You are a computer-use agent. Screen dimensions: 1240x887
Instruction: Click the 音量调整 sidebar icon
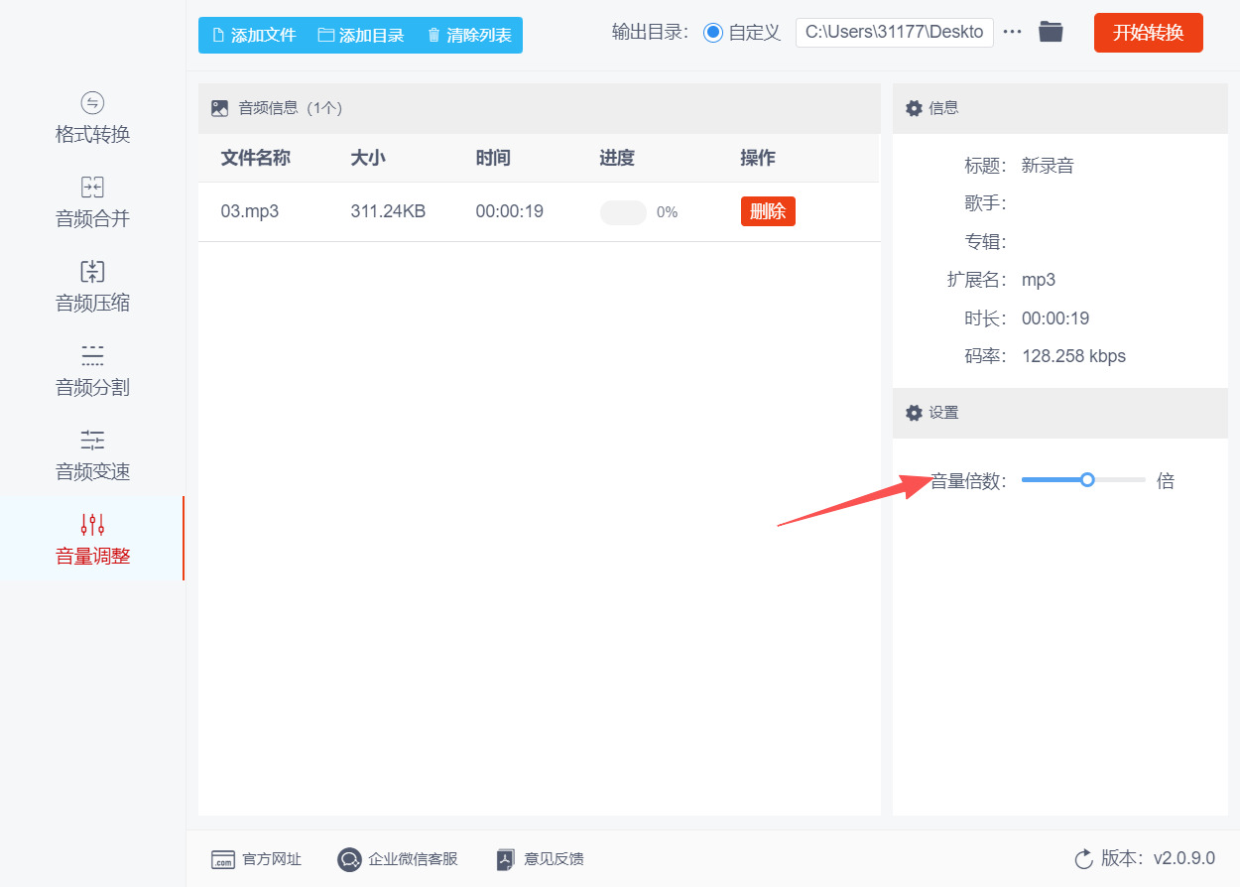(91, 524)
